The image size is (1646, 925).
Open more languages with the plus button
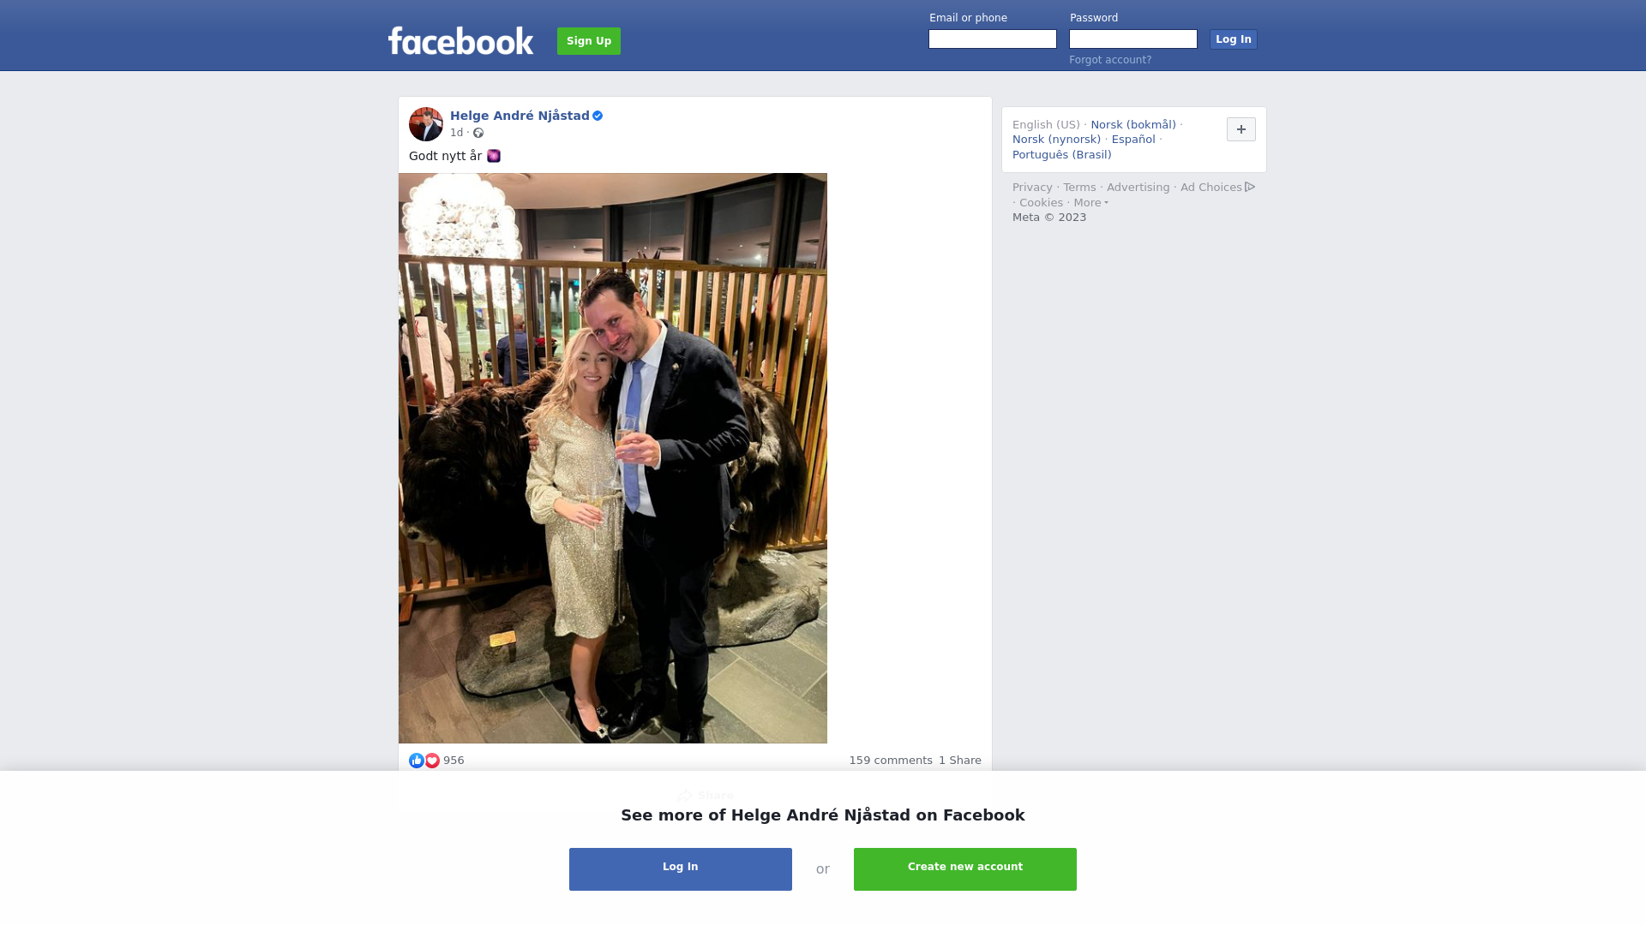pyautogui.click(x=1241, y=129)
